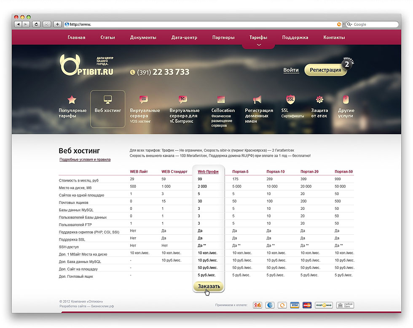Open the Collocation server rack icon
Viewport: 413px width, 328px height.
(221, 100)
